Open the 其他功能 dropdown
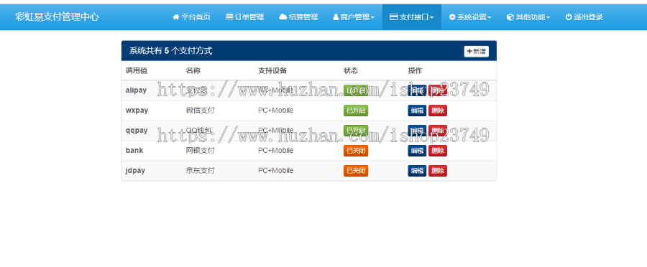 click(528, 17)
